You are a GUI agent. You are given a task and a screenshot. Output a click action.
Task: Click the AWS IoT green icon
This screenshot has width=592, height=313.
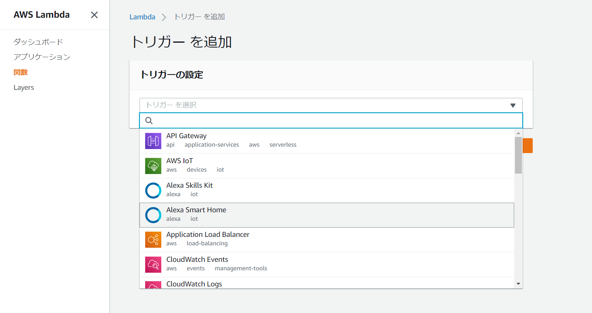(153, 166)
